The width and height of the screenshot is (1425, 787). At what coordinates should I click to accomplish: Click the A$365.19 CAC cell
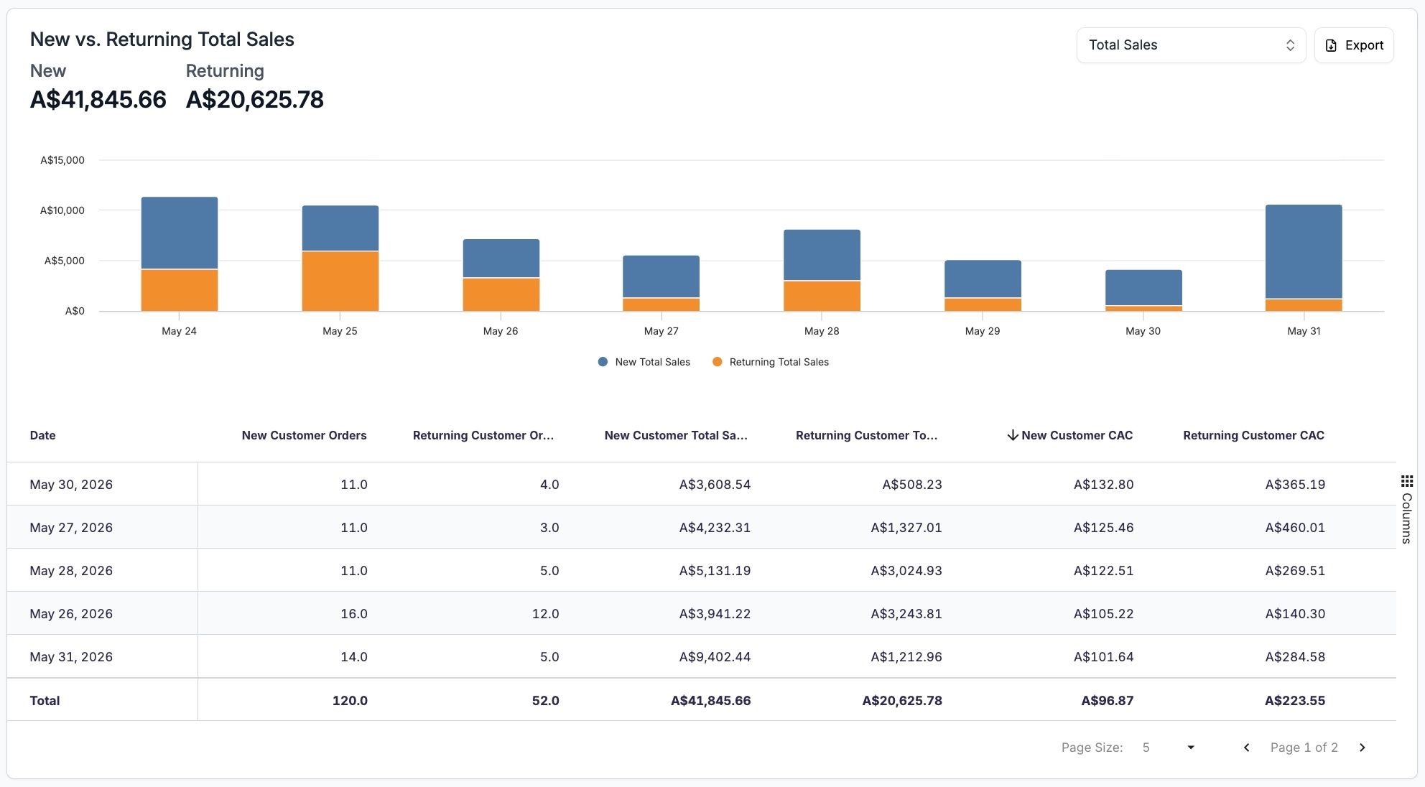[1295, 485]
